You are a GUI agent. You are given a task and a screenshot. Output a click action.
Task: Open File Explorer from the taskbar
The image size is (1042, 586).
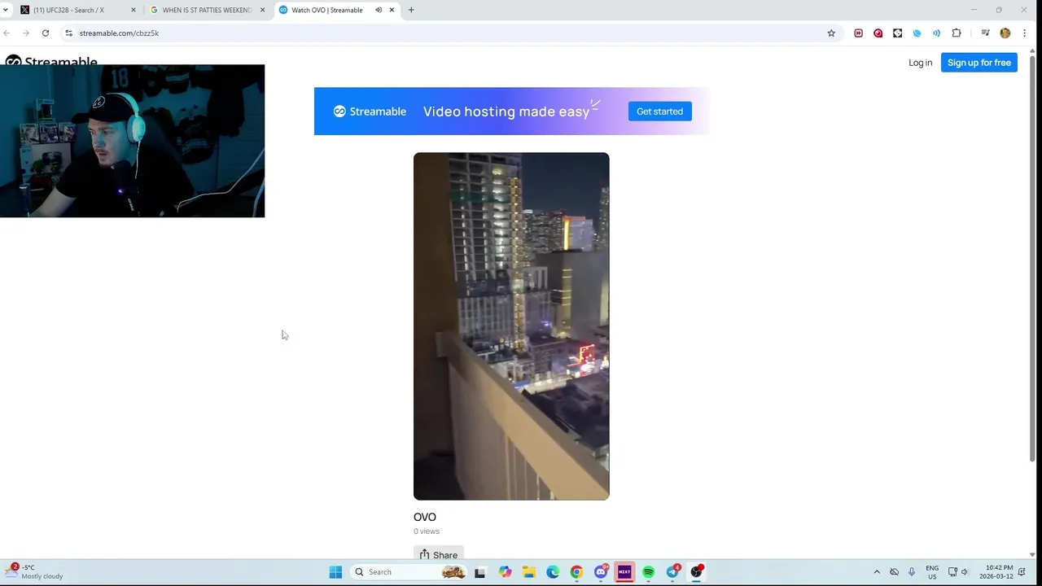click(528, 572)
